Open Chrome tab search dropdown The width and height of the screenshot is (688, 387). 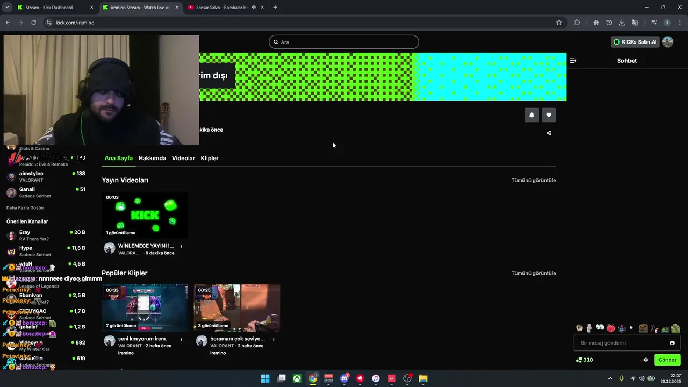(x=7, y=8)
